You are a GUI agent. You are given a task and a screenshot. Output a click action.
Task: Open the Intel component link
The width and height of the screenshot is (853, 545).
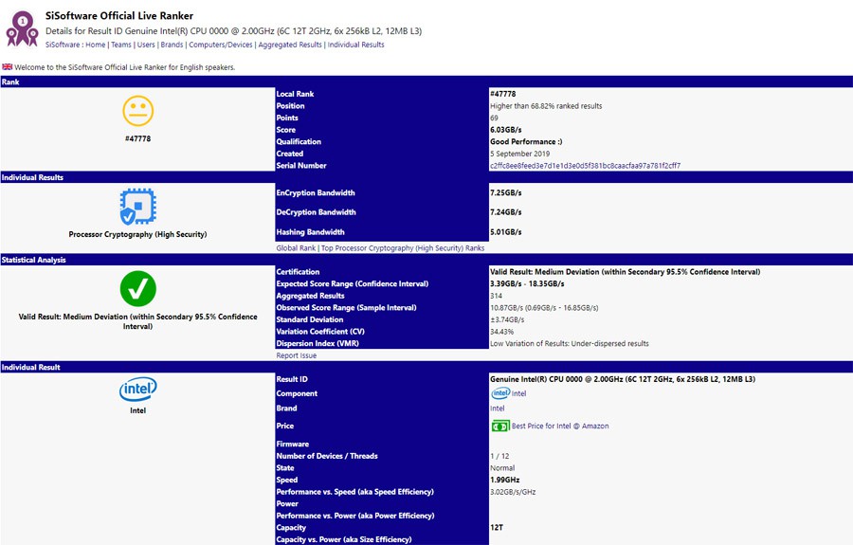pos(519,393)
